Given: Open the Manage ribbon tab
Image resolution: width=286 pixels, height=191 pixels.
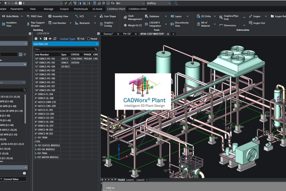Looking at the screenshot, I should point(49,9).
